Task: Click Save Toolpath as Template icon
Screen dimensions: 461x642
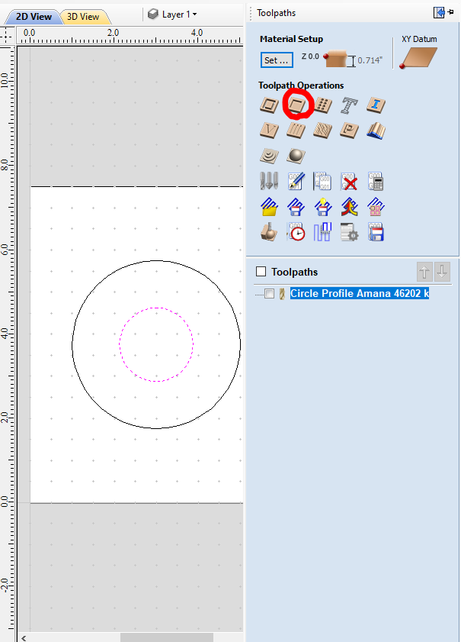Action: tap(296, 207)
